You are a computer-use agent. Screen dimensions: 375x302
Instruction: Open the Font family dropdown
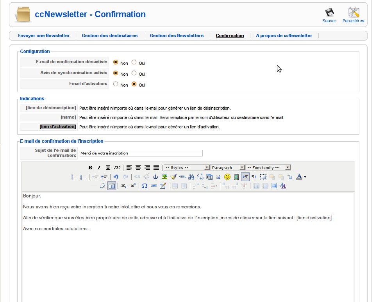point(268,167)
